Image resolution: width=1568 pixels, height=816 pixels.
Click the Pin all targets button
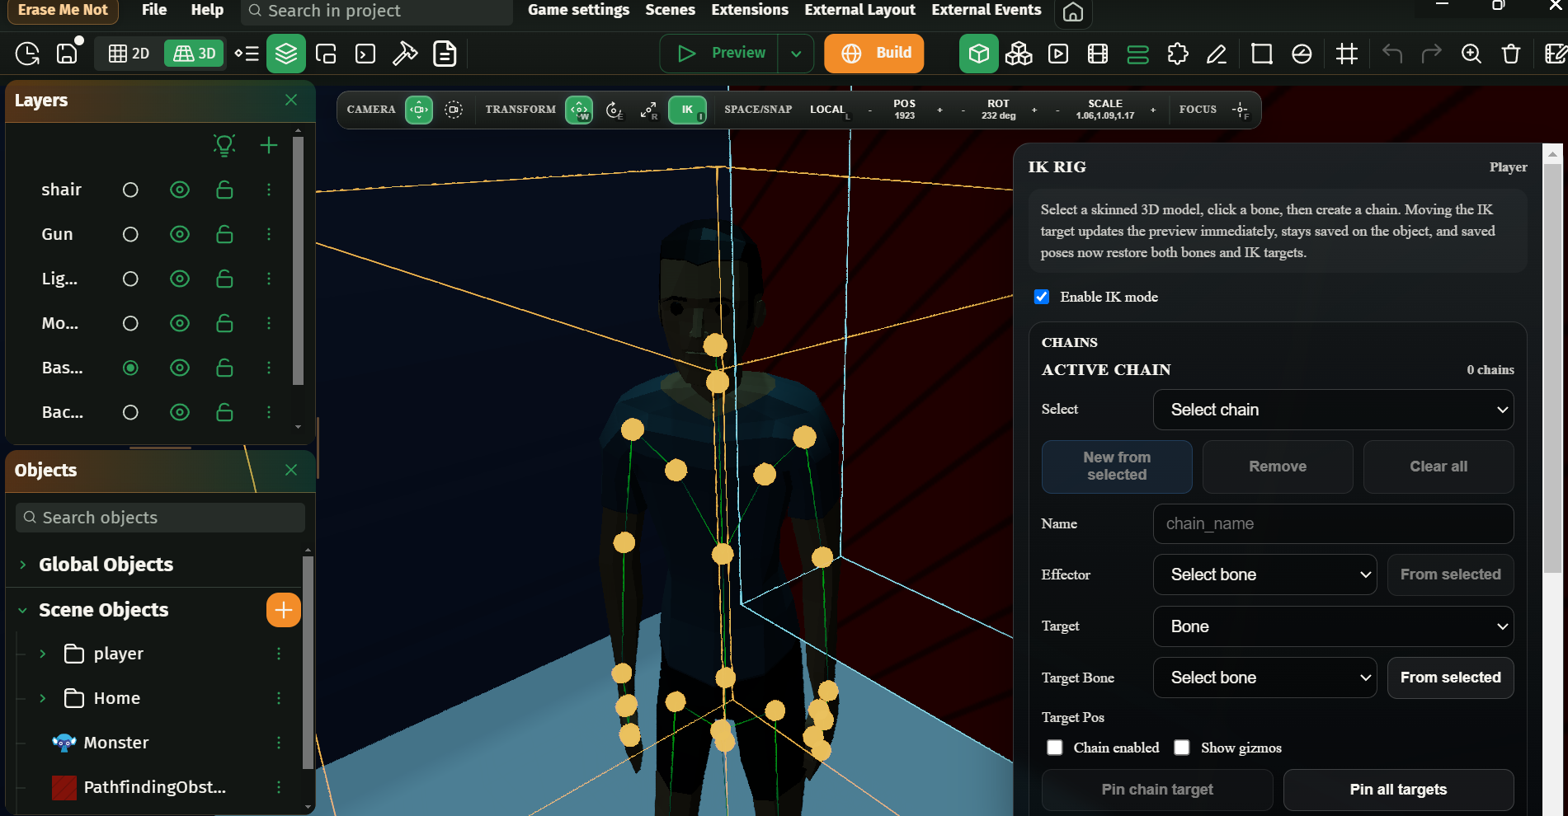1397,790
